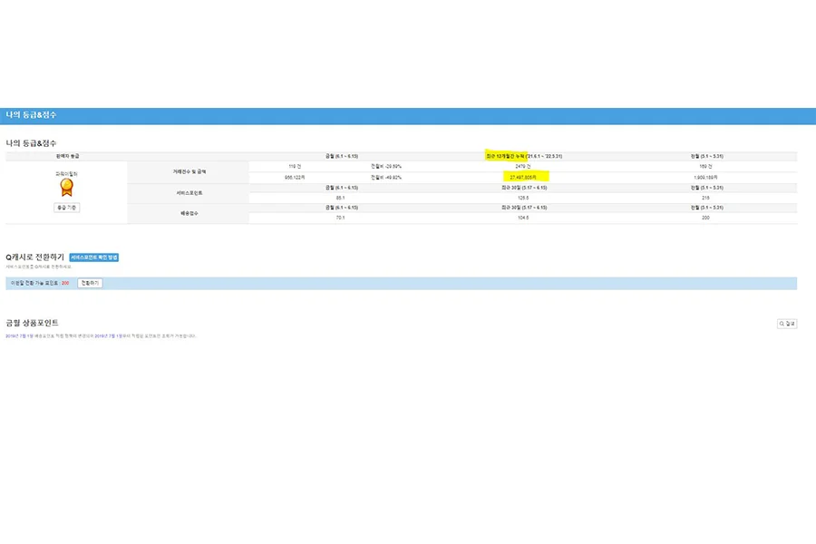Click the 70.1 delivery score value
The width and height of the screenshot is (816, 544).
pyautogui.click(x=340, y=218)
